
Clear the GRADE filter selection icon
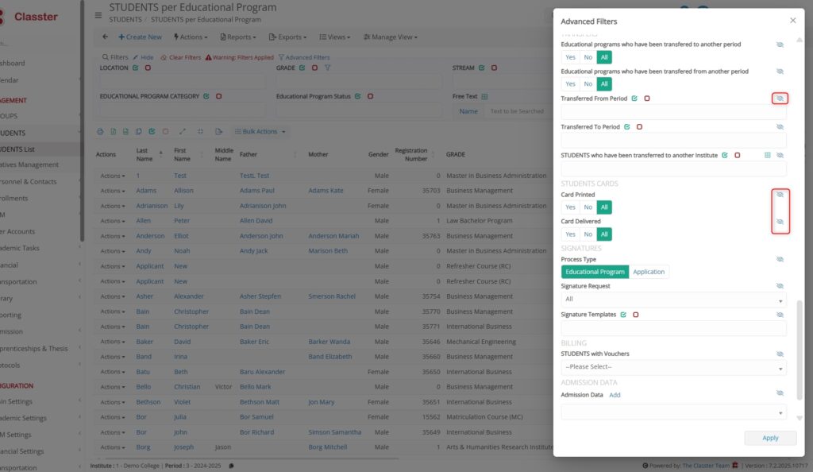(x=314, y=68)
